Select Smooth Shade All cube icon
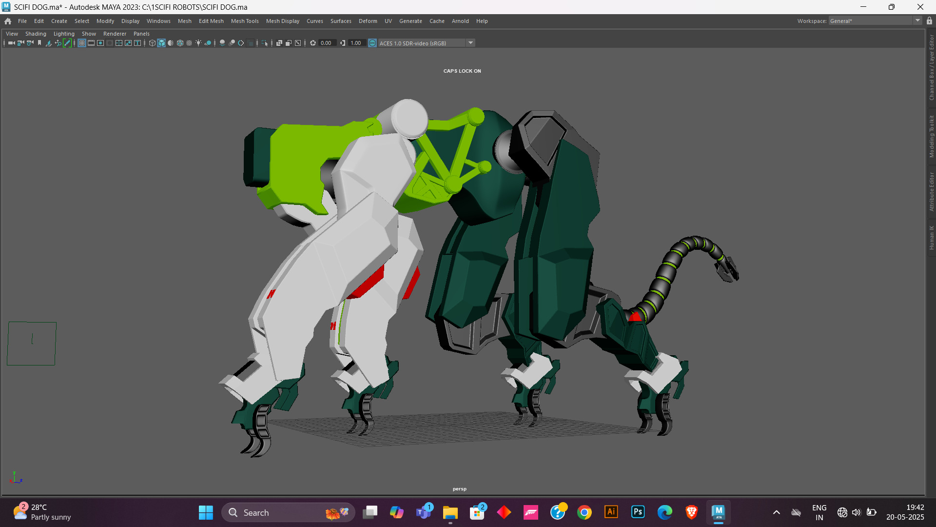Viewport: 936px width, 527px height. (161, 43)
